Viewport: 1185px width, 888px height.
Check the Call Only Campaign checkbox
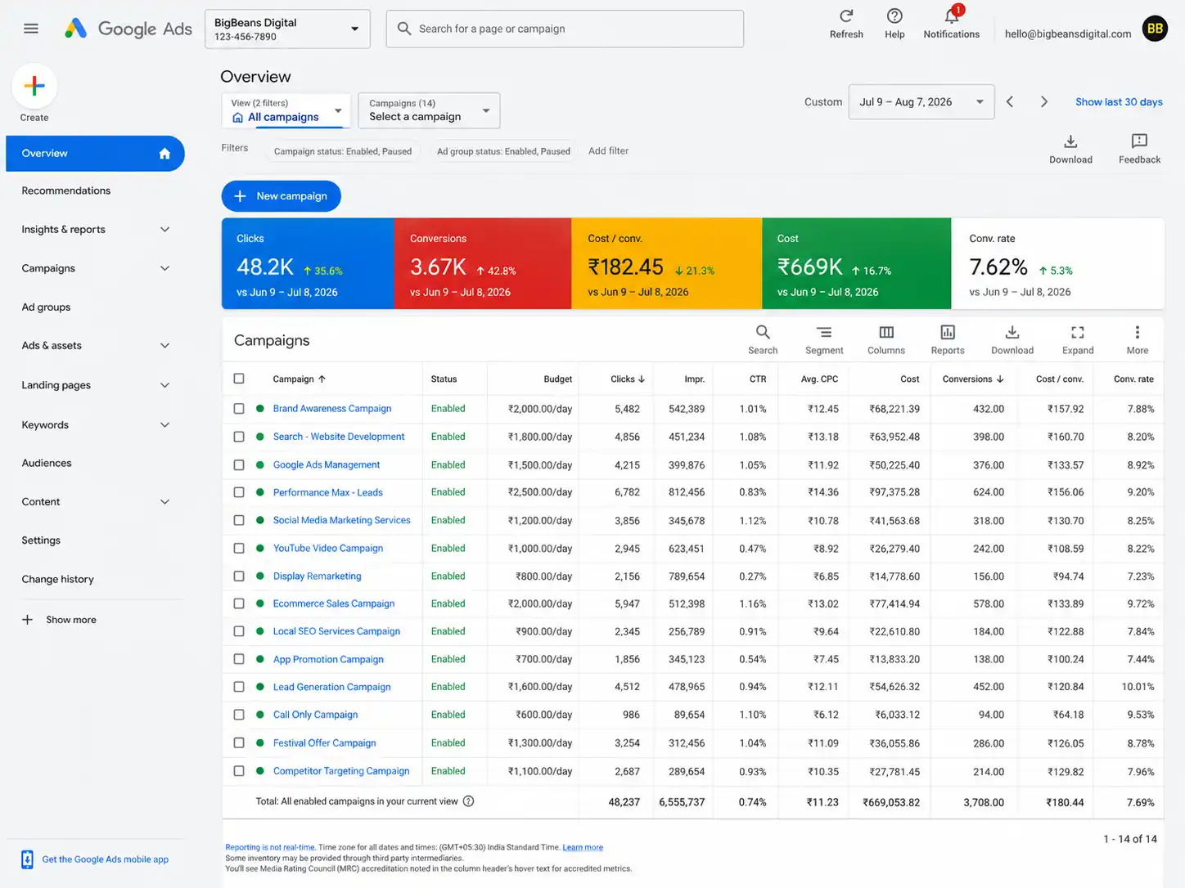(239, 715)
